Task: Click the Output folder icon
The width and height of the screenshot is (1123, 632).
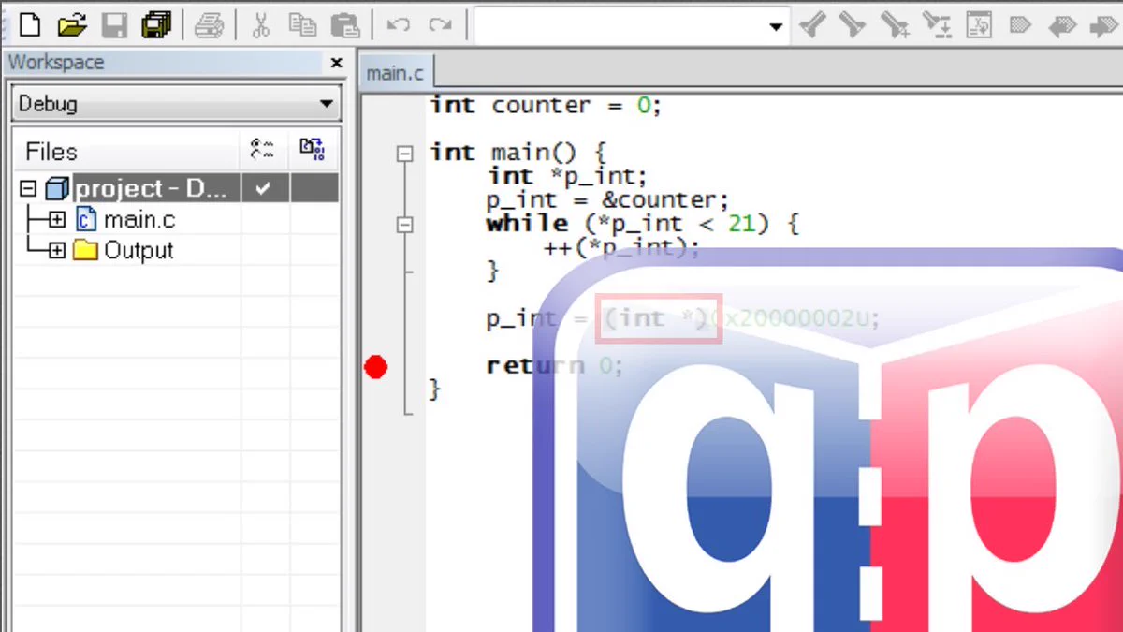Action: (x=85, y=251)
